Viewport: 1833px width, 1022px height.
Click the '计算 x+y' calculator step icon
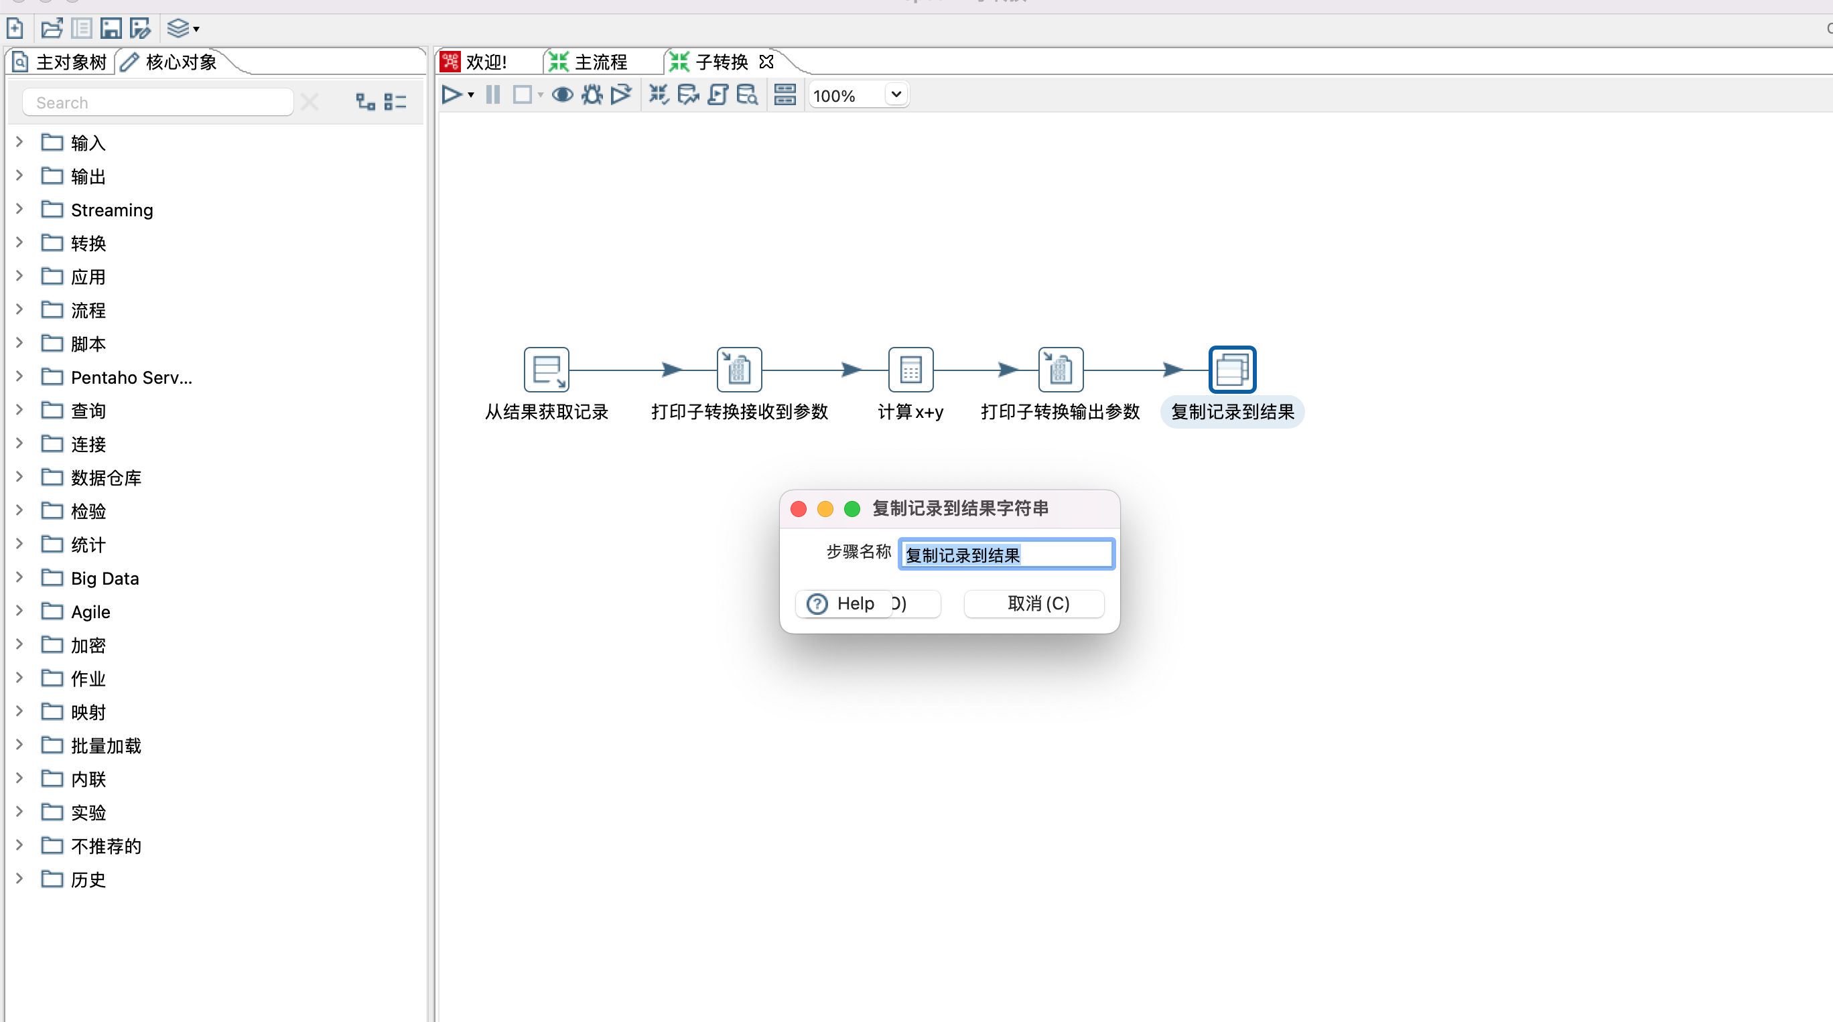click(910, 370)
